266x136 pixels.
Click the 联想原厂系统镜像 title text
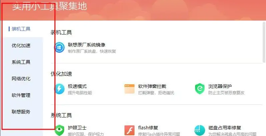tap(87, 45)
